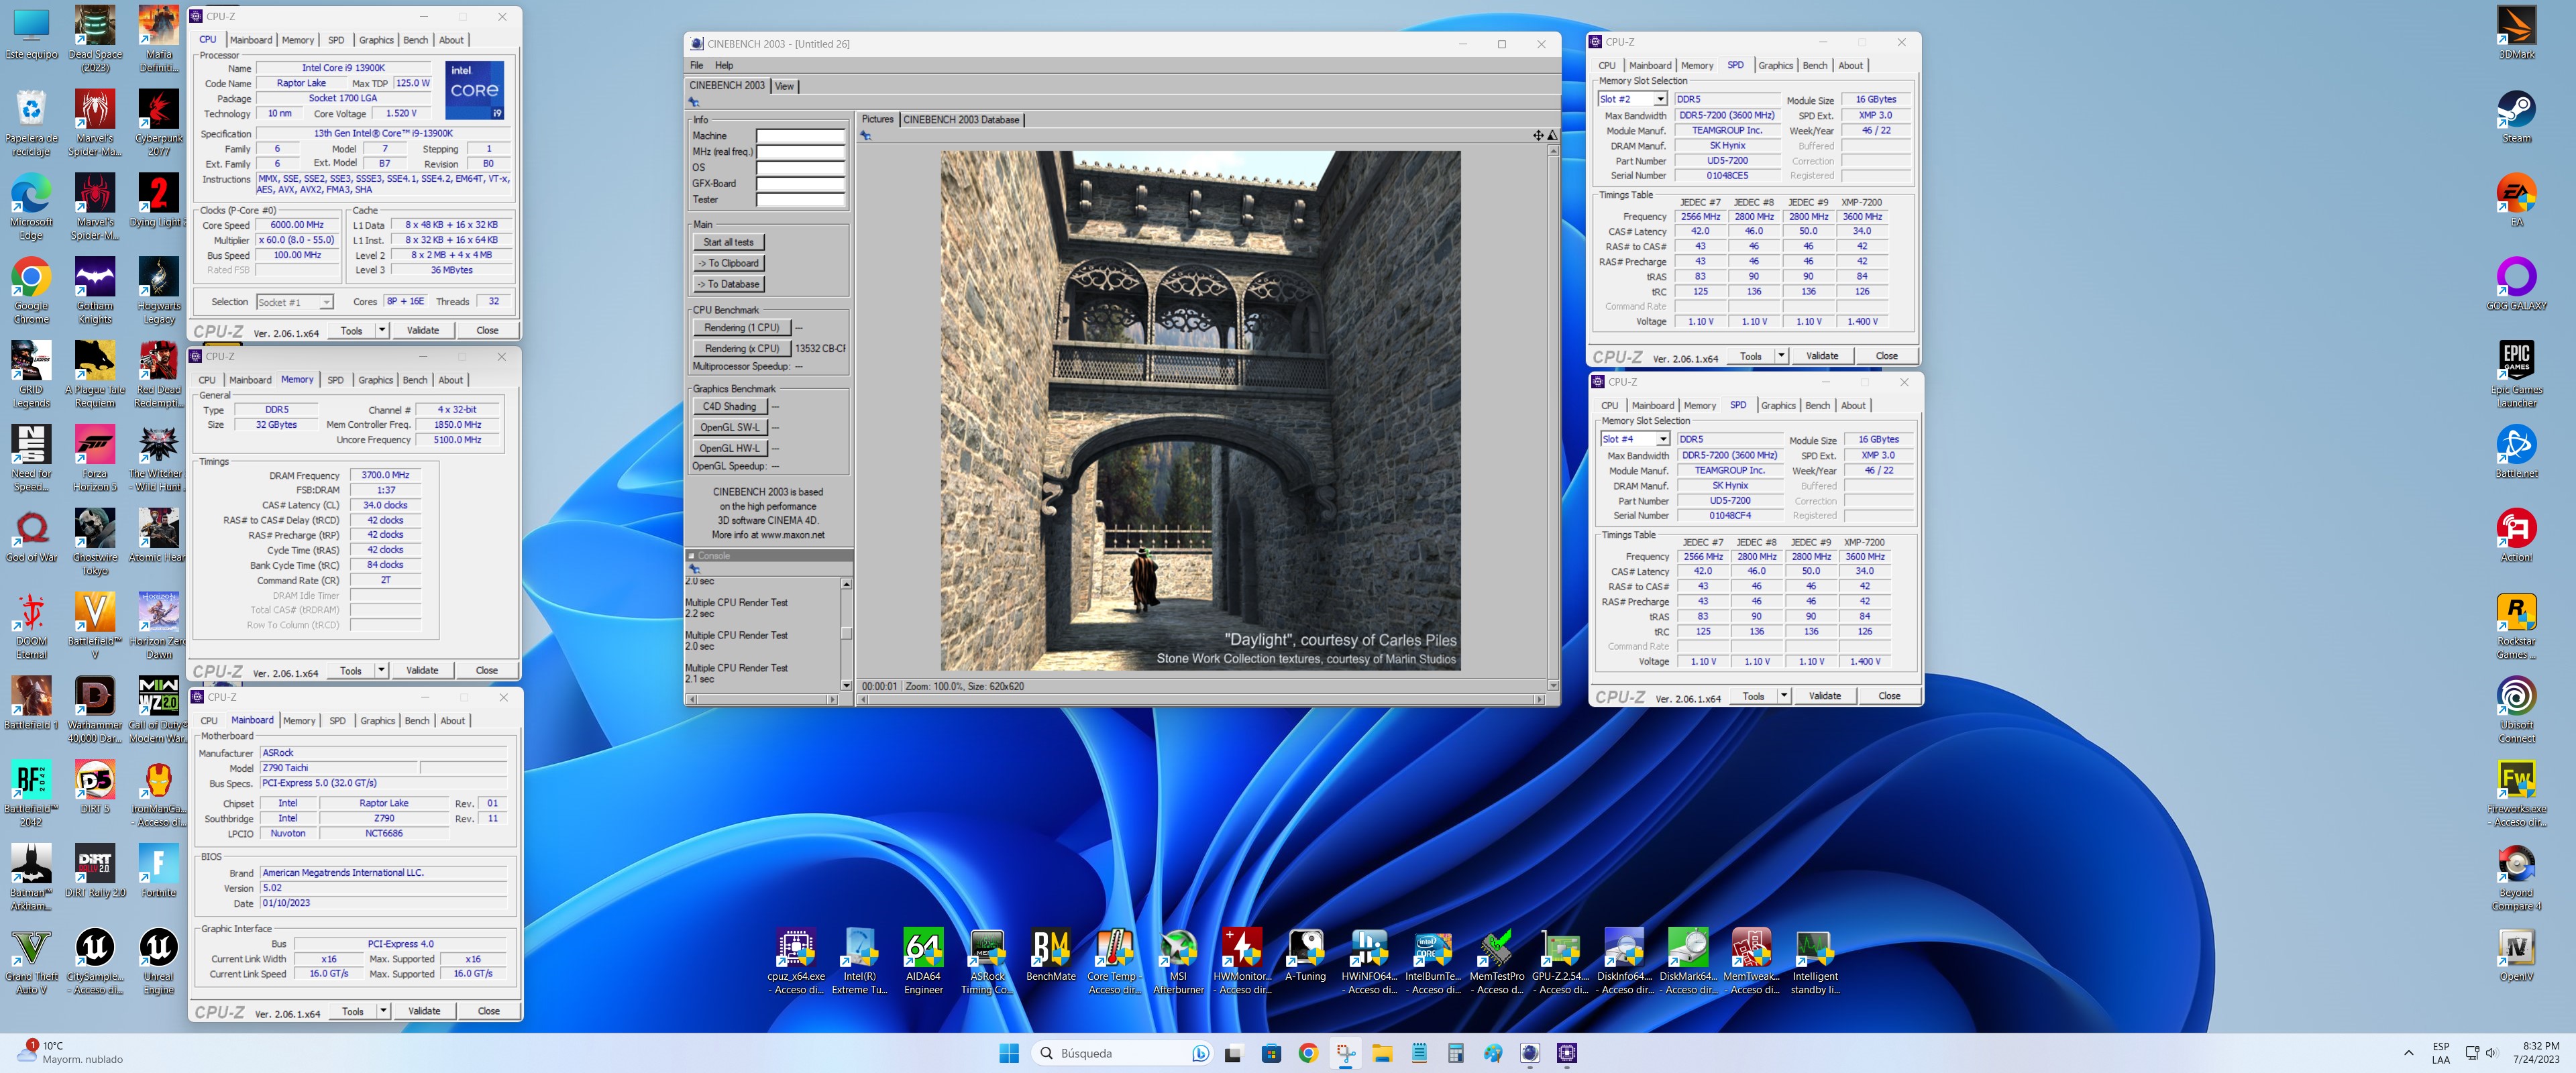The height and width of the screenshot is (1073, 2576).
Task: Open the Epic Games Launcher icon
Action: 2516,374
